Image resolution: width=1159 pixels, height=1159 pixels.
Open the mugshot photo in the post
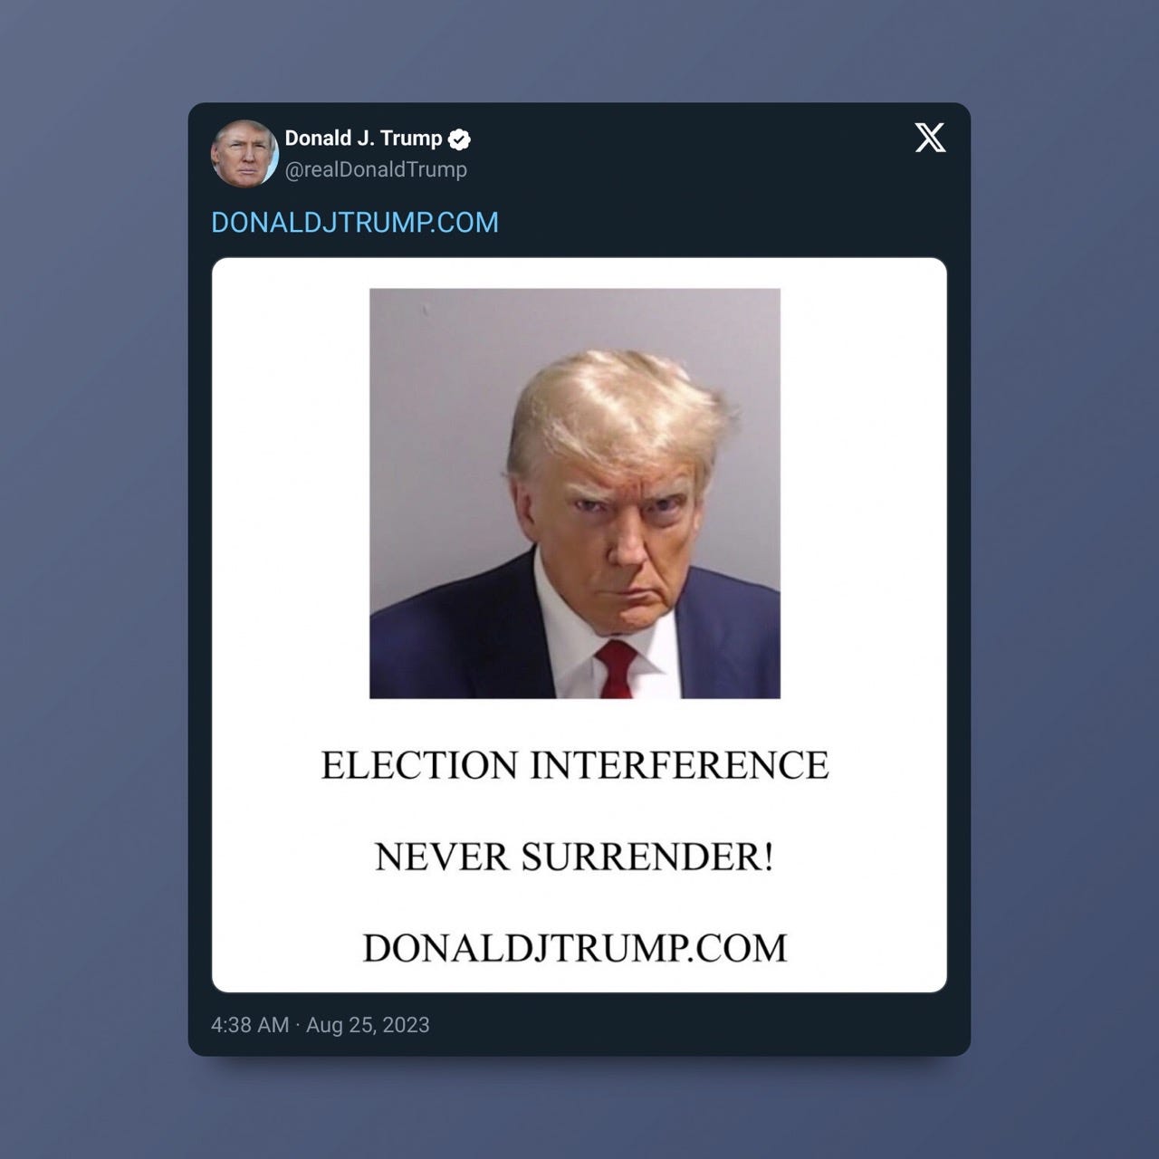[575, 493]
